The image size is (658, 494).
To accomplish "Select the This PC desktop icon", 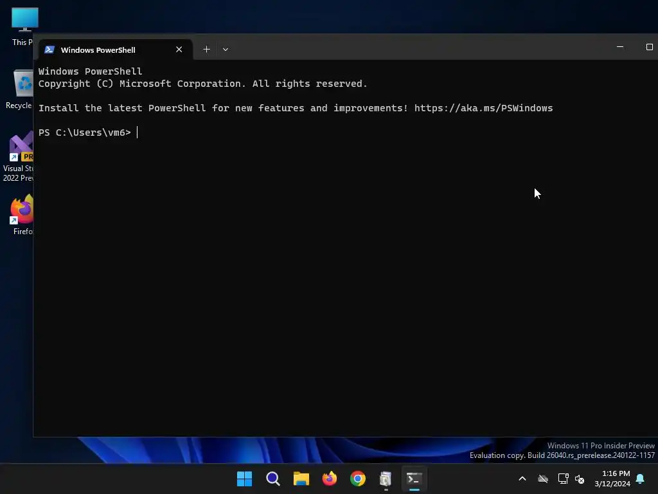I will pyautogui.click(x=22, y=27).
